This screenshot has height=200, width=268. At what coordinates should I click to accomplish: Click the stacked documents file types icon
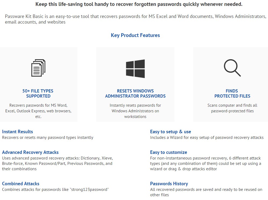pos(38,68)
